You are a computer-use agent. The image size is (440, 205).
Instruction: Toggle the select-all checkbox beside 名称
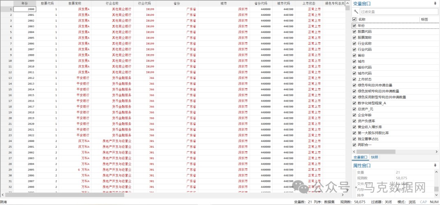[354, 20]
